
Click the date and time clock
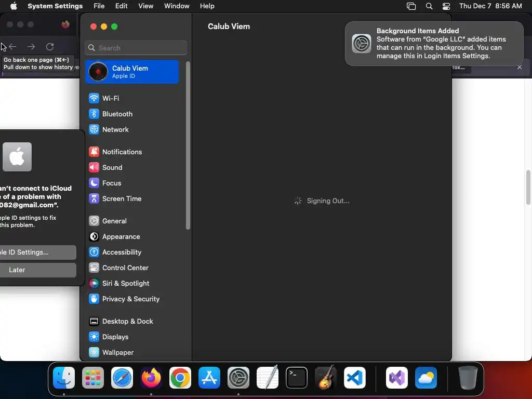pos(490,6)
